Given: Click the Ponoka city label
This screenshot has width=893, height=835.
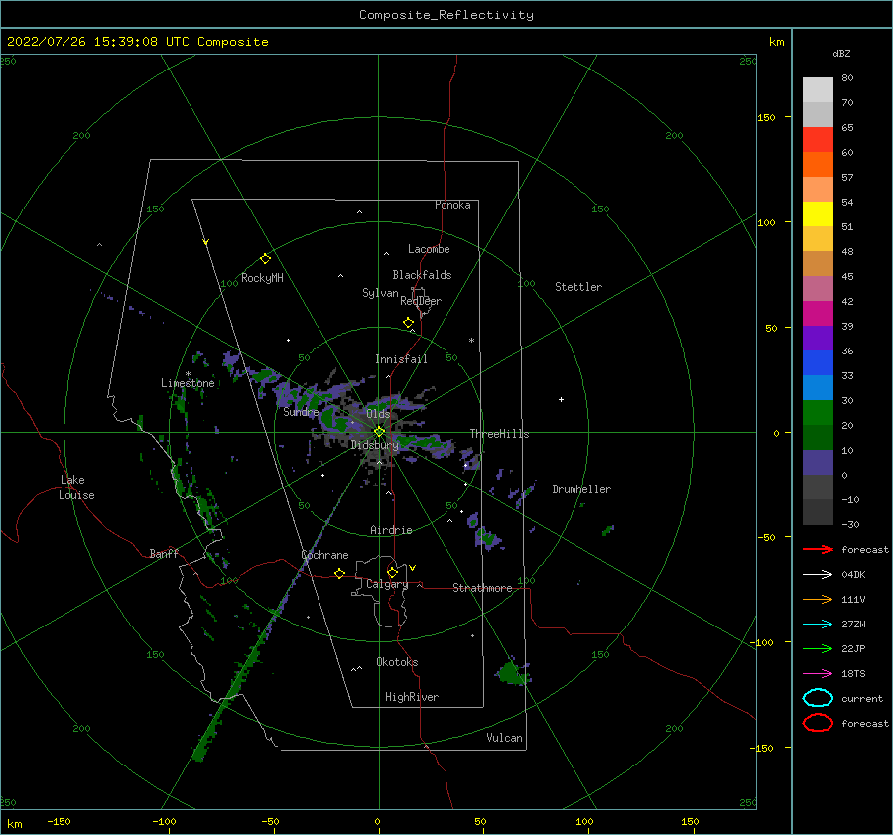Looking at the screenshot, I should 452,205.
